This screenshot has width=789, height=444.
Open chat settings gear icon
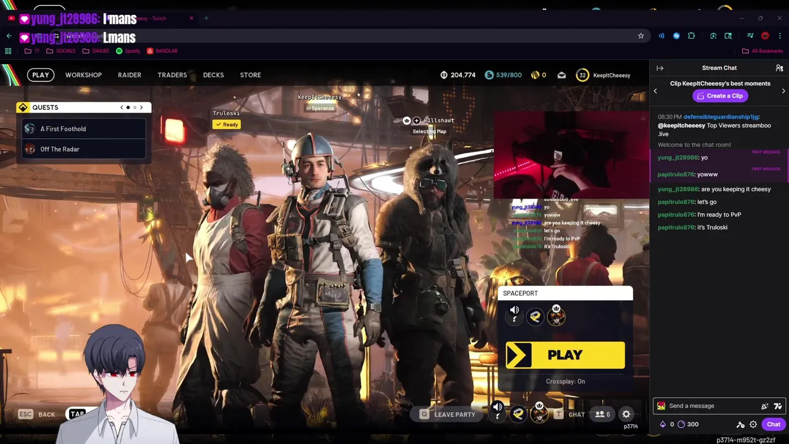[x=753, y=424]
